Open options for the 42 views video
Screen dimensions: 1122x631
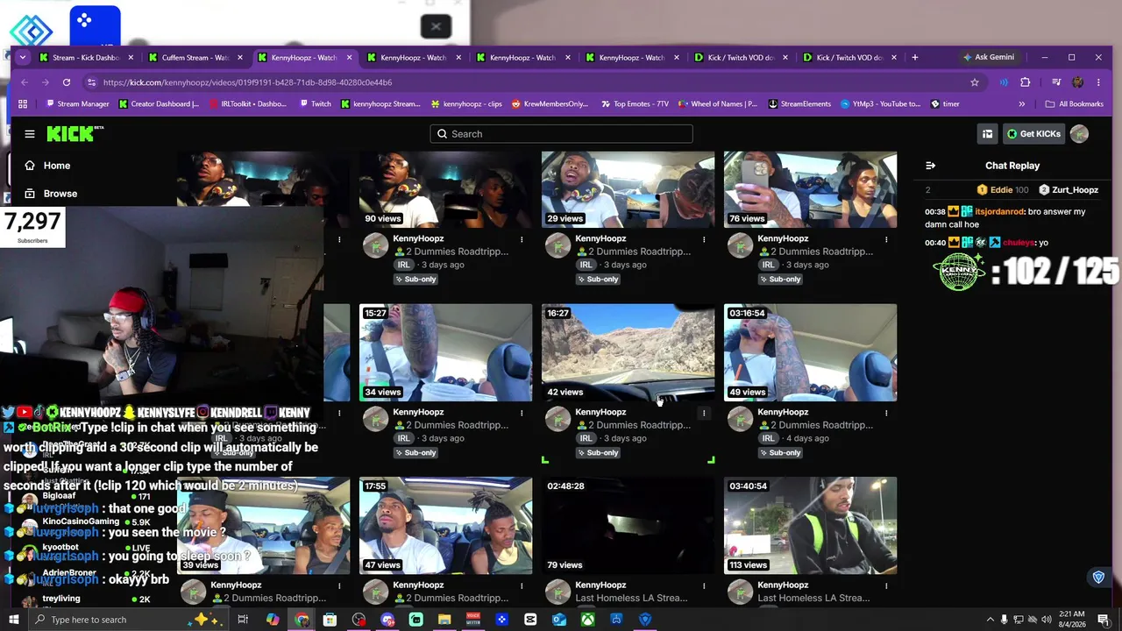[x=704, y=412]
